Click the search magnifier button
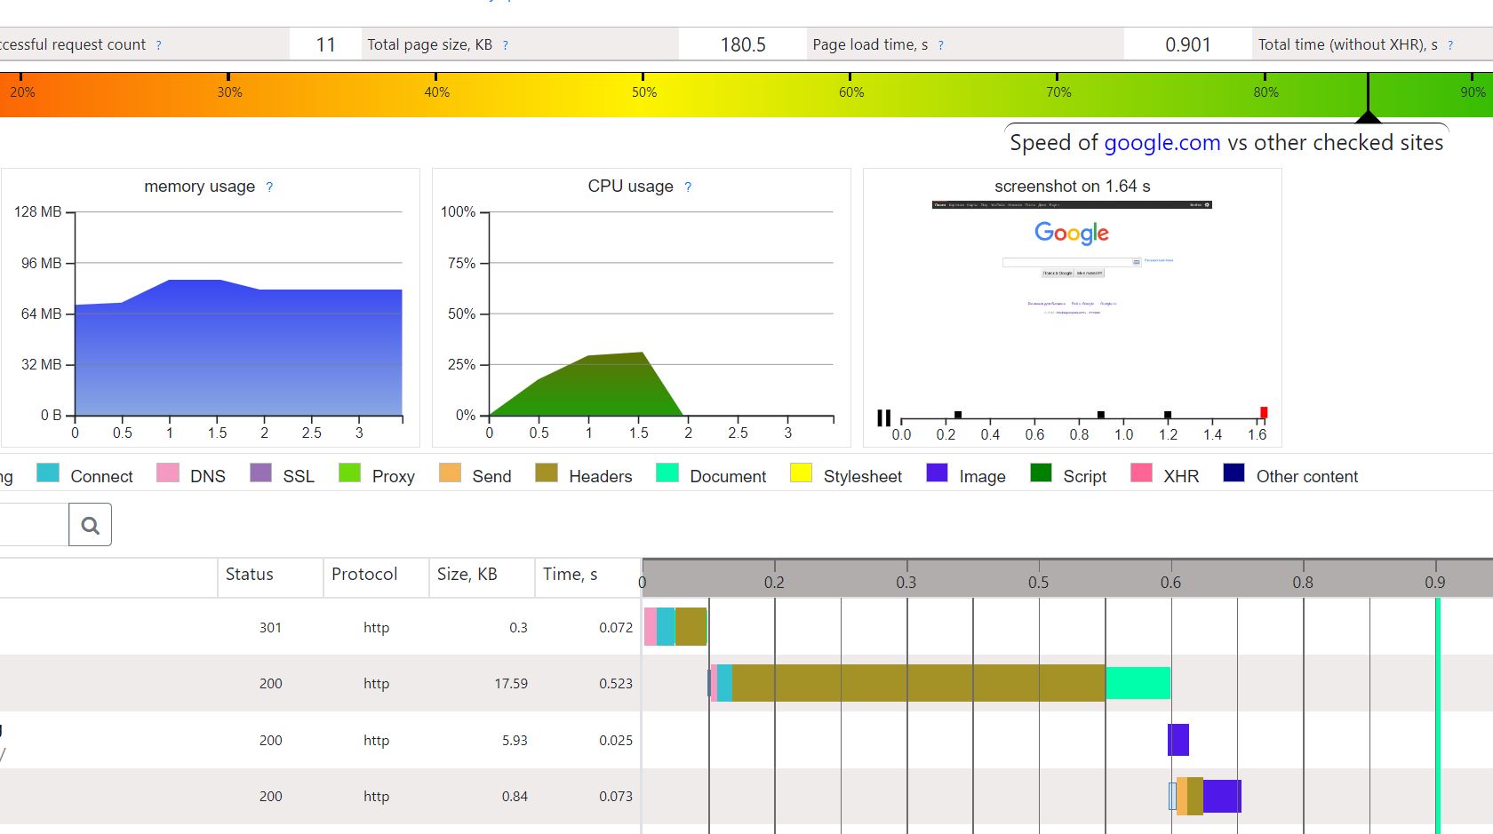The image size is (1493, 834). pos(90,525)
